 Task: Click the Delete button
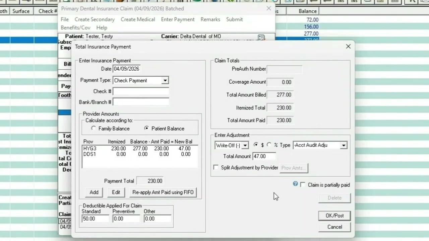[334, 198]
